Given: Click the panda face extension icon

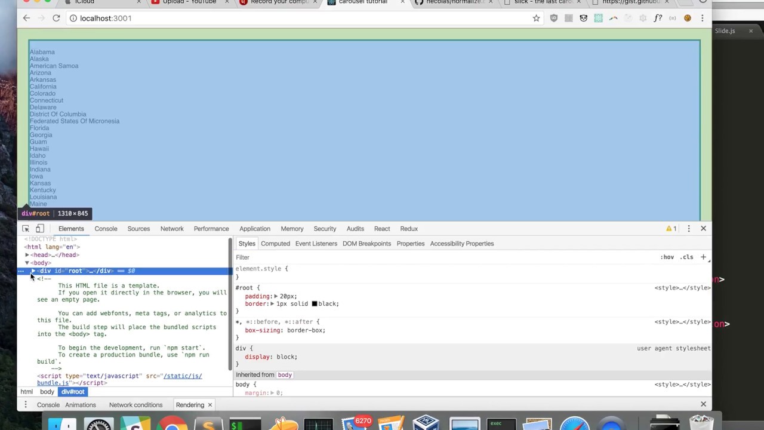Looking at the screenshot, I should [584, 18].
